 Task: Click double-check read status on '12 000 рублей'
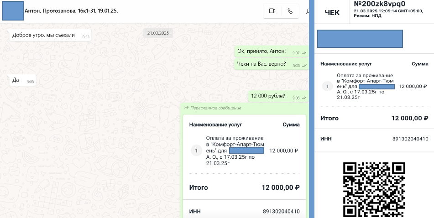click(x=304, y=98)
